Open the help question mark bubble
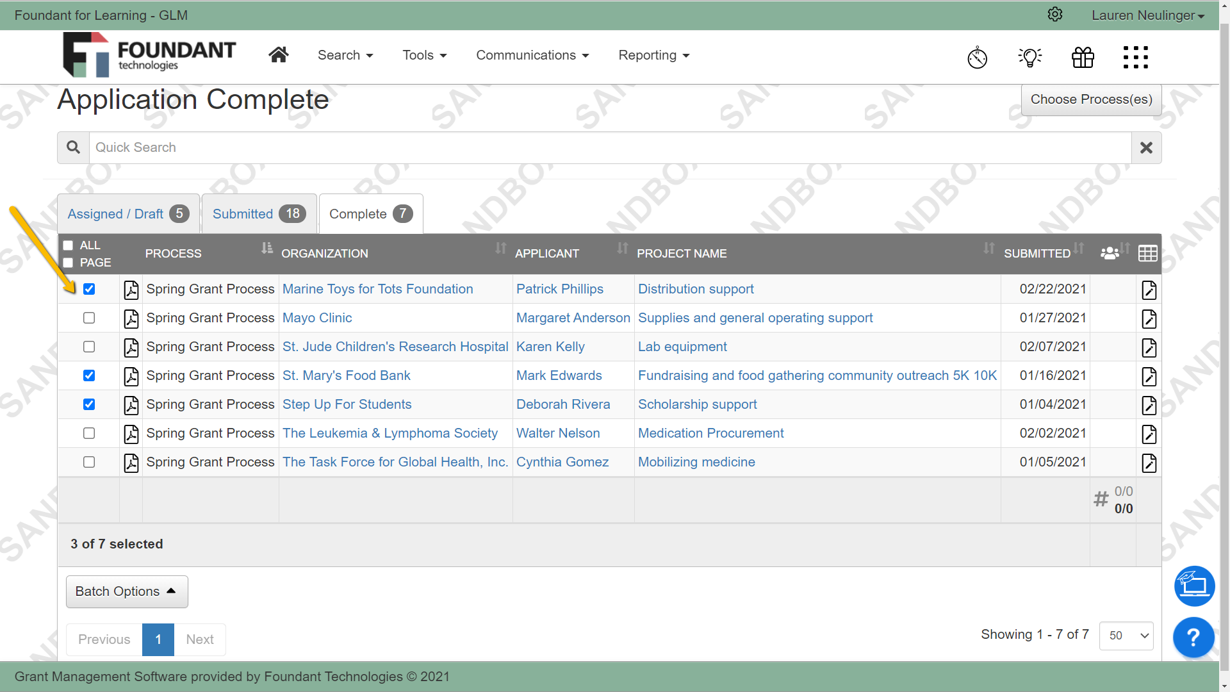 (x=1193, y=638)
